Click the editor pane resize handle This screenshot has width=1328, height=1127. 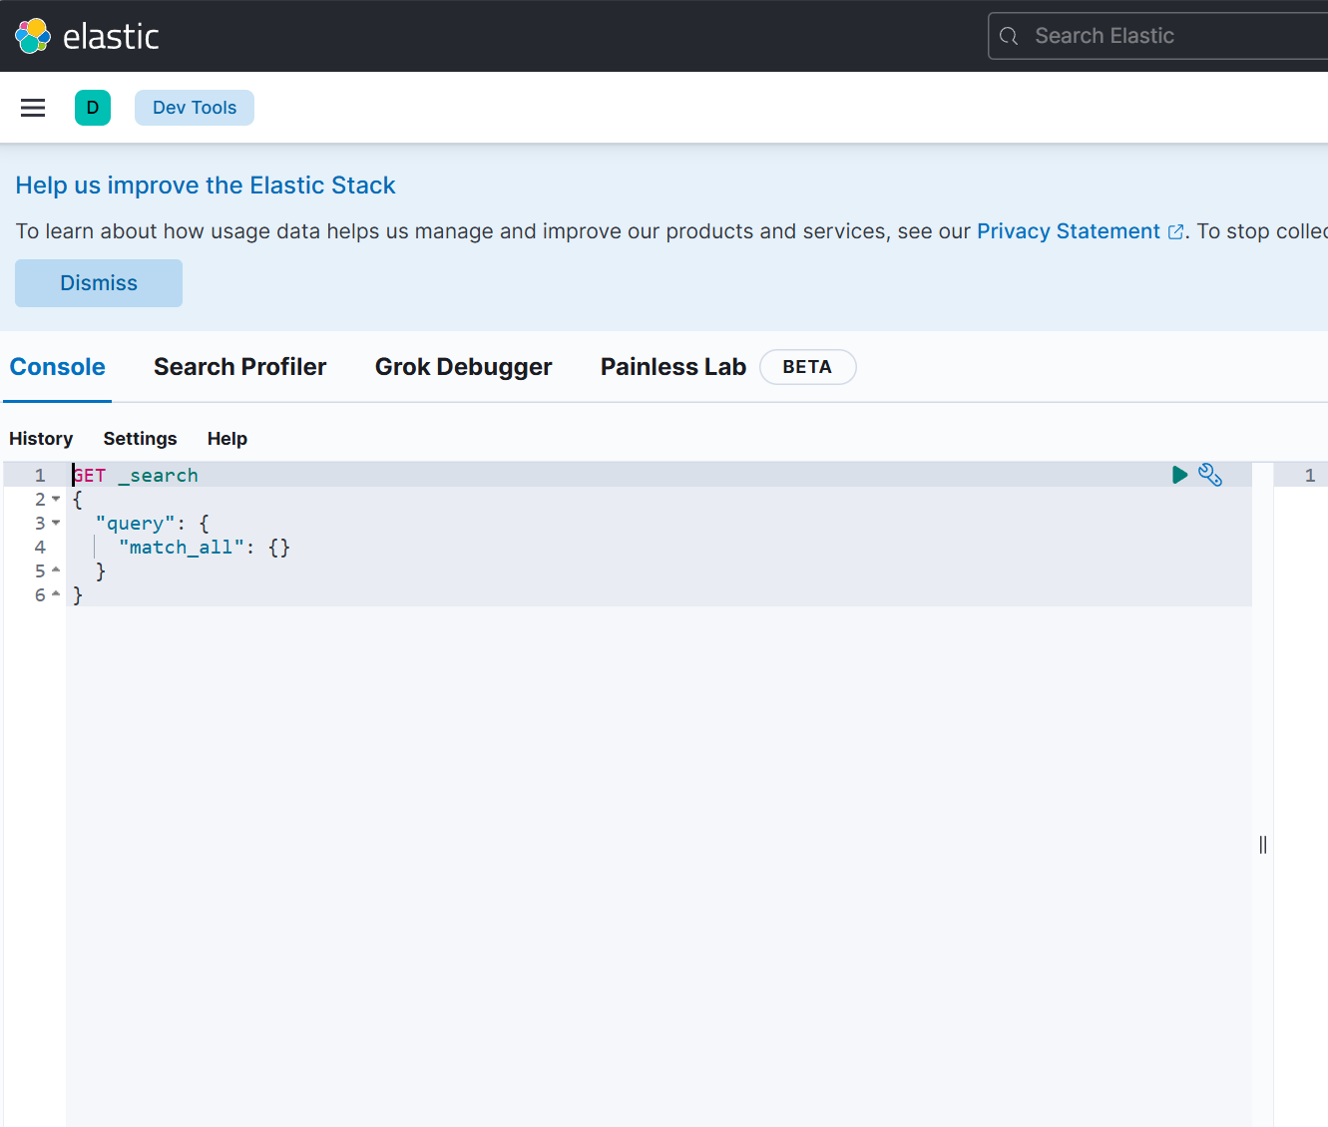pos(1263,845)
